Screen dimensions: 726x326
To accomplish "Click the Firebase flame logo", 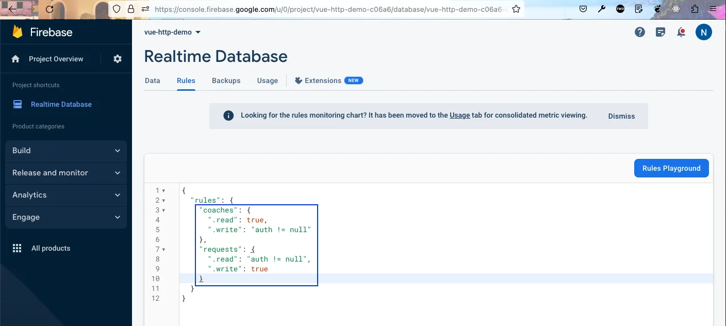I will coord(18,32).
